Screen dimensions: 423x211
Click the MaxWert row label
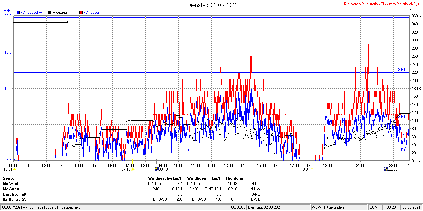11,189
